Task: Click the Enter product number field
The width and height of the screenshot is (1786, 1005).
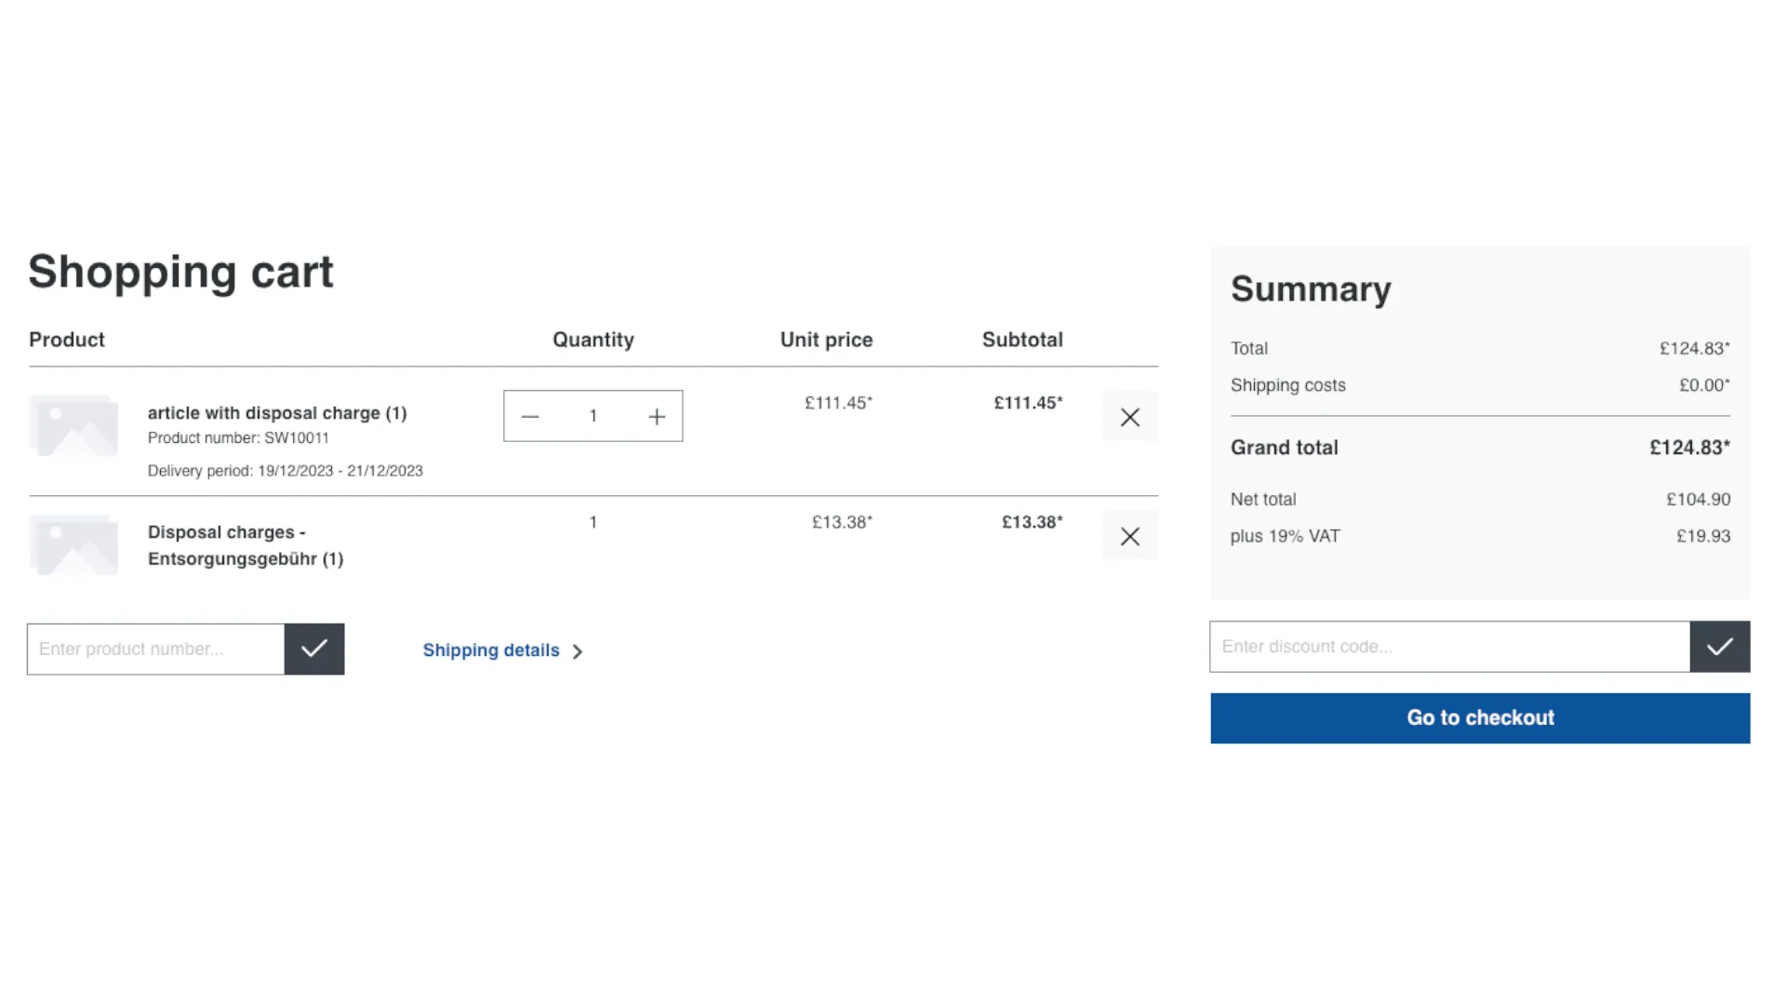Action: [x=155, y=649]
